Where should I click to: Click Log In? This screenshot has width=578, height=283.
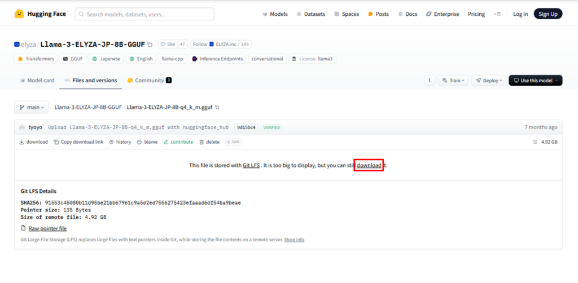tap(520, 14)
